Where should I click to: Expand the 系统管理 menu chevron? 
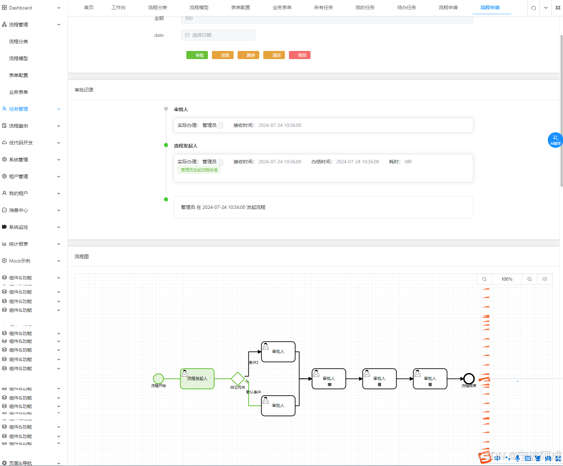coord(59,160)
